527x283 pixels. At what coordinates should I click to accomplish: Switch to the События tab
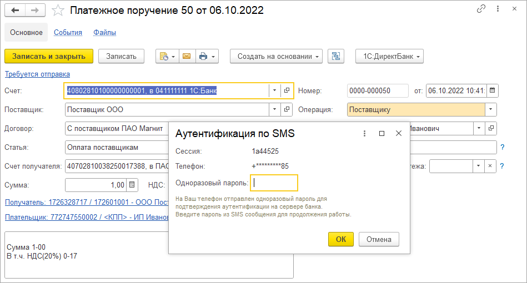[x=68, y=33]
